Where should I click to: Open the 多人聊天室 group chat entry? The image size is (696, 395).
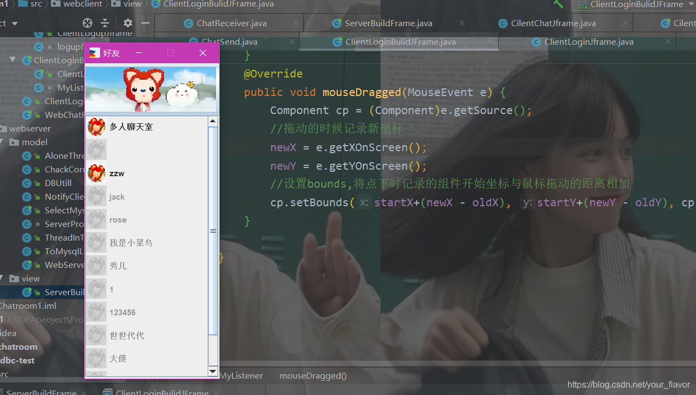coord(147,127)
